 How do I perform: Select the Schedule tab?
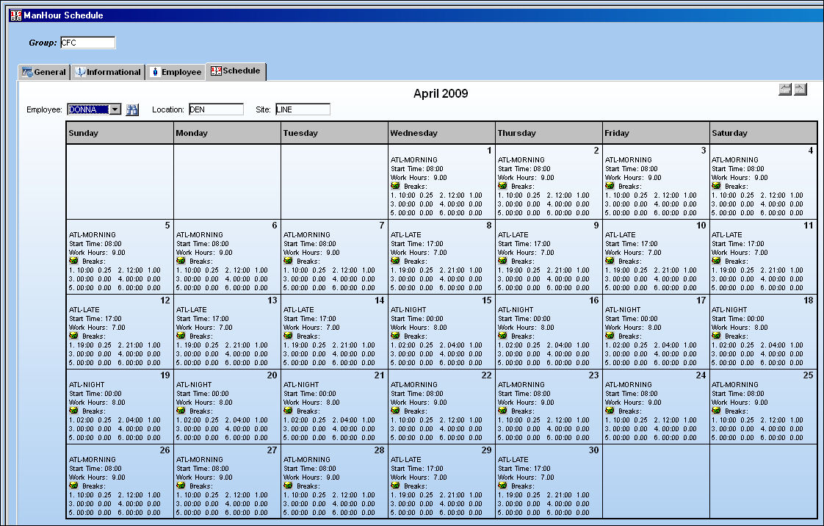[x=236, y=71]
